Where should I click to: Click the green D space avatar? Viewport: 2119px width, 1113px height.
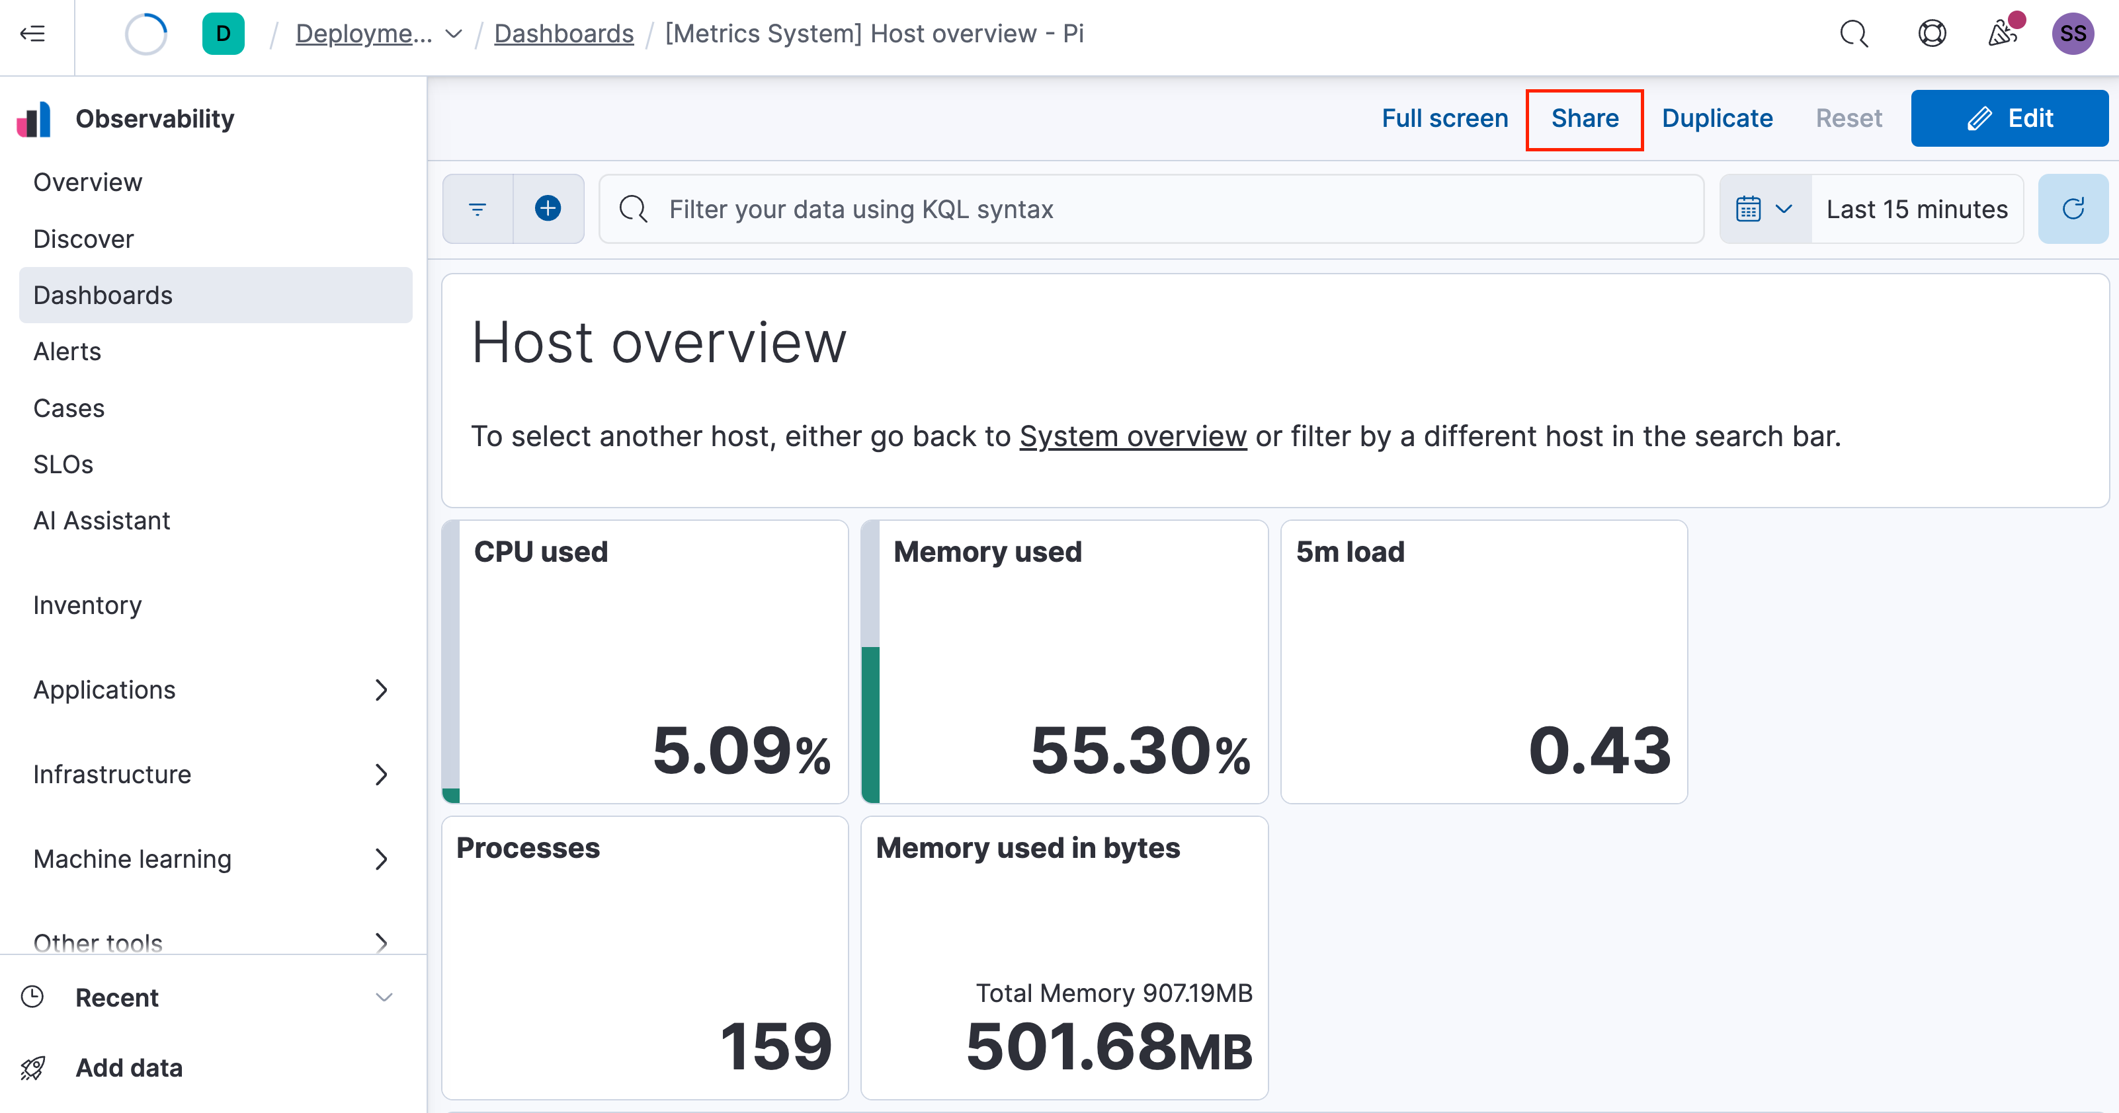(x=223, y=34)
